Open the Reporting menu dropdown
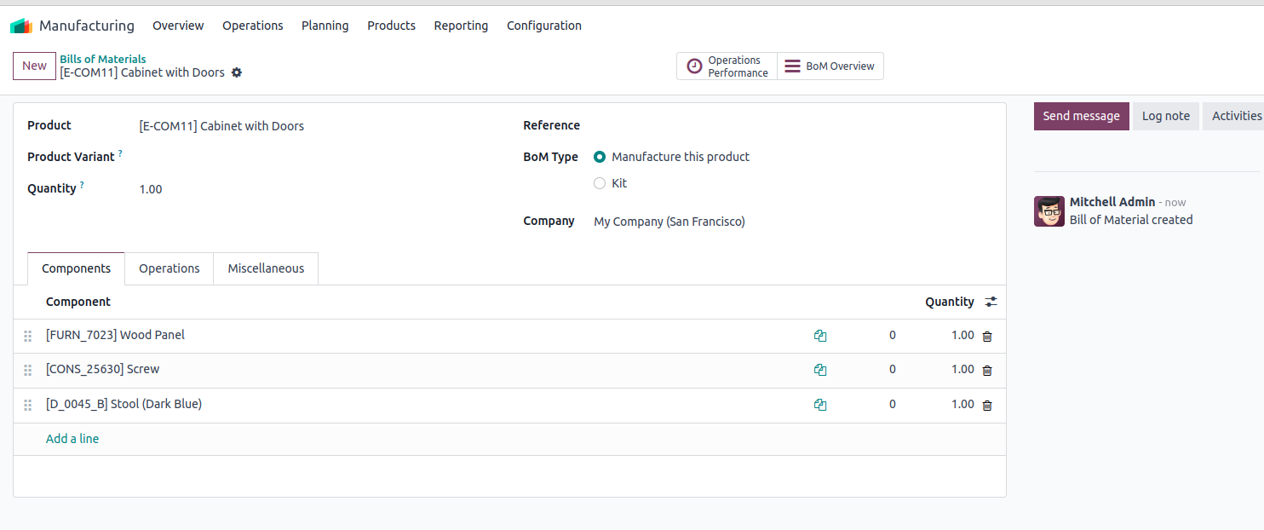This screenshot has height=530, width=1264. click(x=461, y=26)
